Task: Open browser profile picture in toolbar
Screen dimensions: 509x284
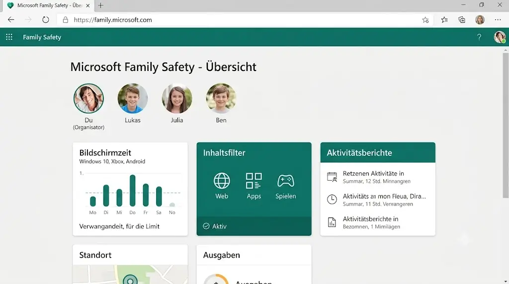Action: coord(480,20)
